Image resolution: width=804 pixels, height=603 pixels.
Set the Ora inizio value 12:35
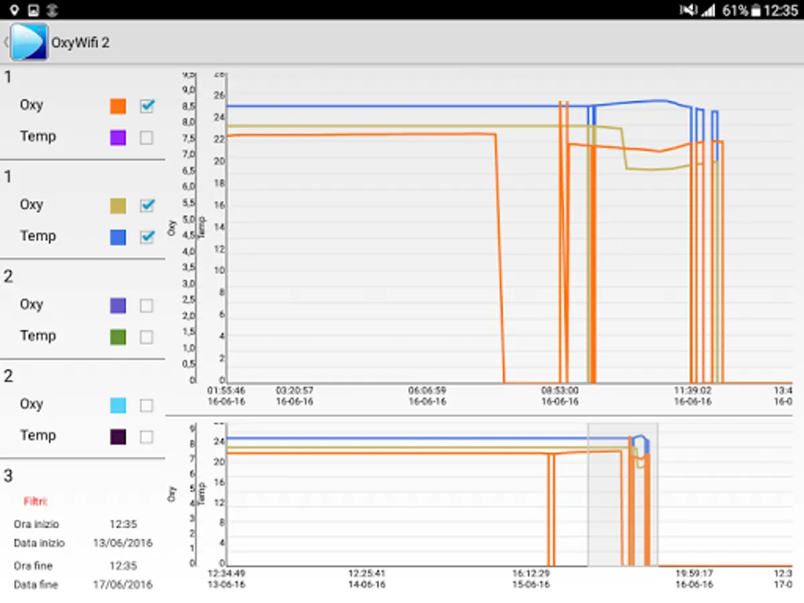point(123,524)
